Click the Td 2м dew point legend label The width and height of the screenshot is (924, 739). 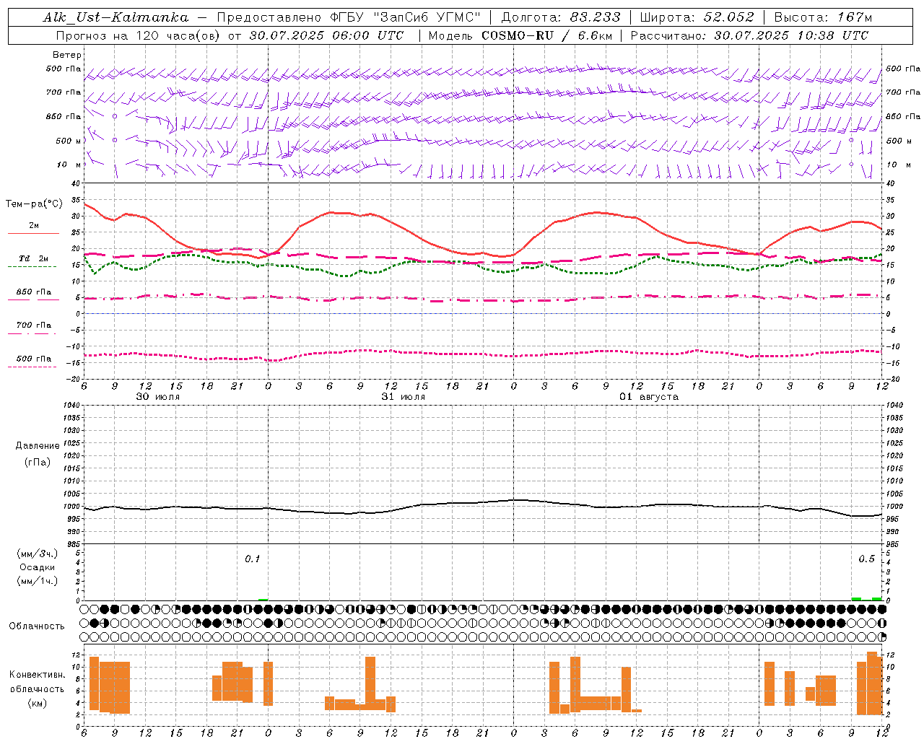click(34, 258)
